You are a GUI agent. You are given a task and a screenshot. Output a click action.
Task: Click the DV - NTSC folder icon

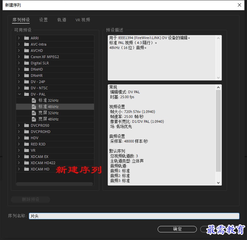click(x=27, y=88)
